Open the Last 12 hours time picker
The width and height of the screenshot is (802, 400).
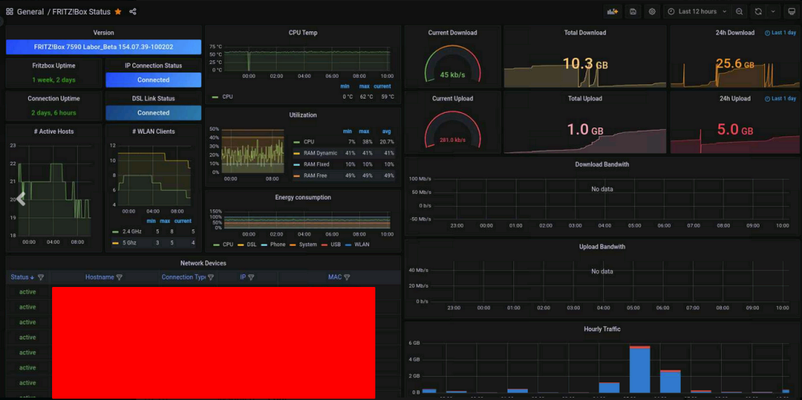698,11
